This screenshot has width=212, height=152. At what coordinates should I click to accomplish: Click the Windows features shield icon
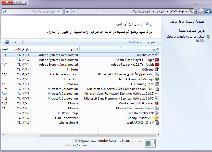point(208,37)
